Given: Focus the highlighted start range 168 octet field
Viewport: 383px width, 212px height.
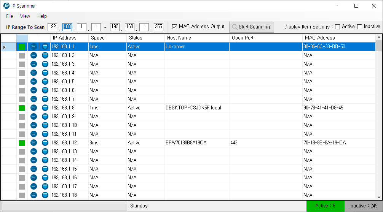Looking at the screenshot, I should (x=67, y=27).
